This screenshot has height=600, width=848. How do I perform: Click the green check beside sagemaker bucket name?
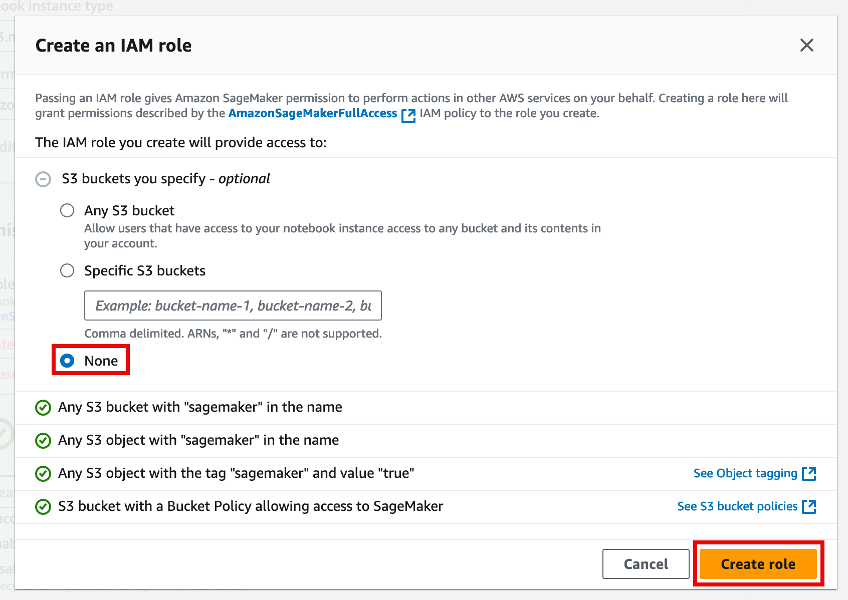[x=43, y=408]
